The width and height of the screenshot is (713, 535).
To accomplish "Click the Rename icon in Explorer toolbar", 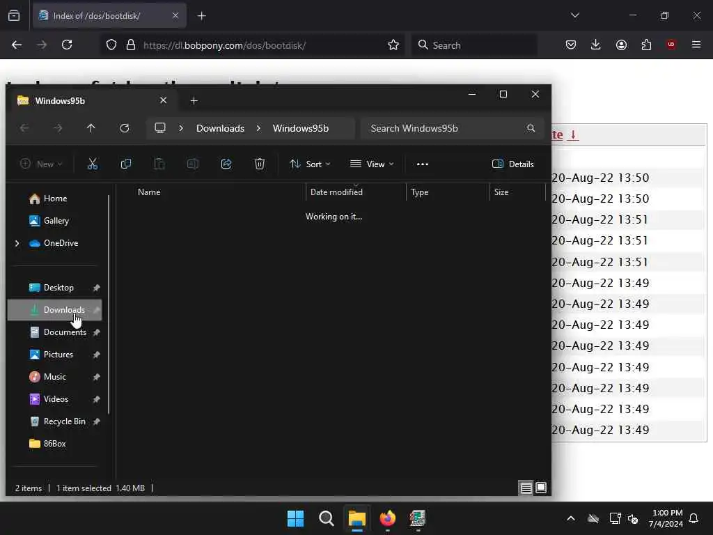I will pyautogui.click(x=193, y=164).
